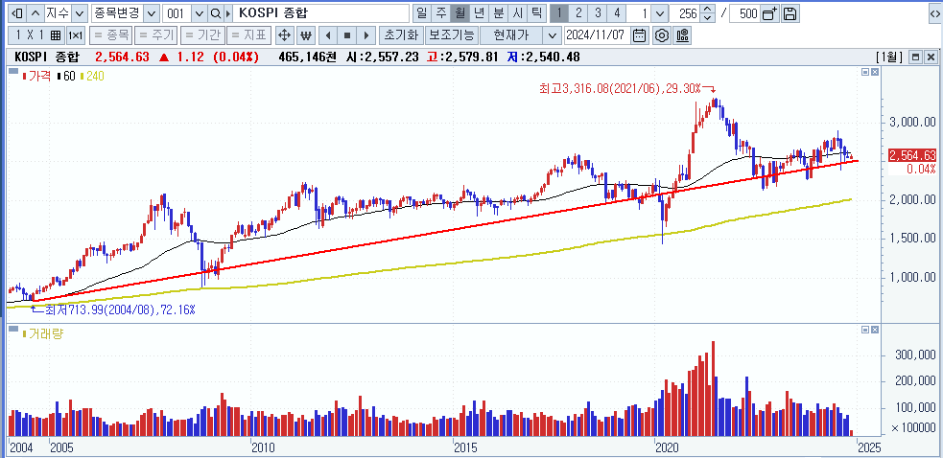Toggle the = 기간 sync button
The height and width of the screenshot is (458, 943).
tap(201, 35)
